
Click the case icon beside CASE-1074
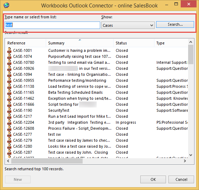click(x=9, y=56)
